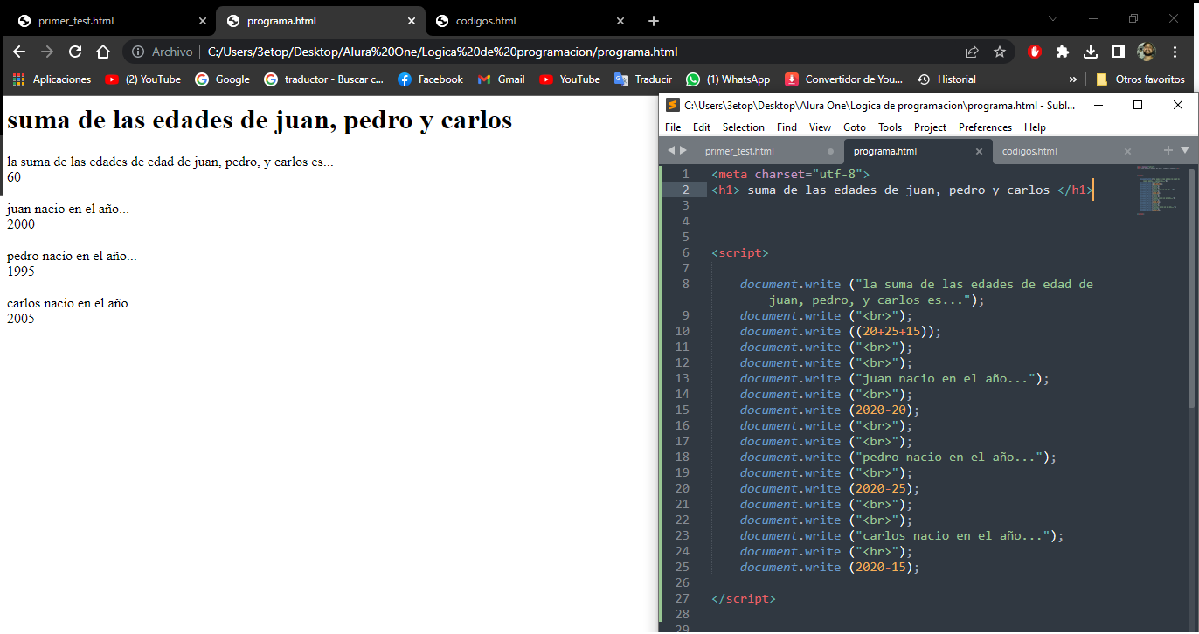
Task: Go to previous Sublime tab arrow
Action: point(671,150)
